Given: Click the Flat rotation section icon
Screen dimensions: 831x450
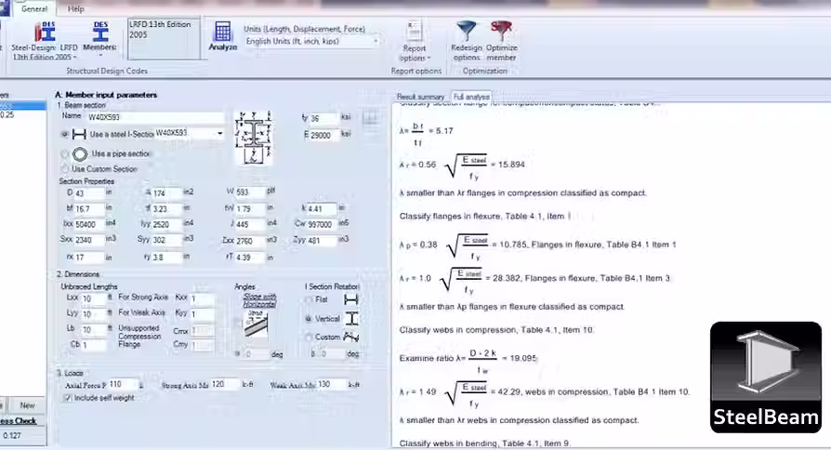Looking at the screenshot, I should 350,300.
